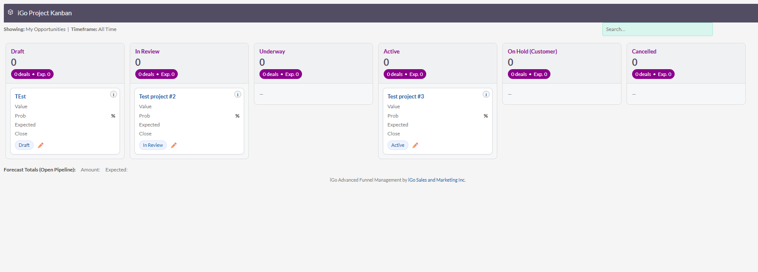Edit Test project #3 using pencil icon
758x272 pixels.
(416, 145)
